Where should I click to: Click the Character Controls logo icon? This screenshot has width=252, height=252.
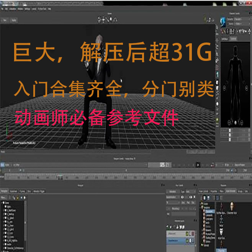click(223, 21)
